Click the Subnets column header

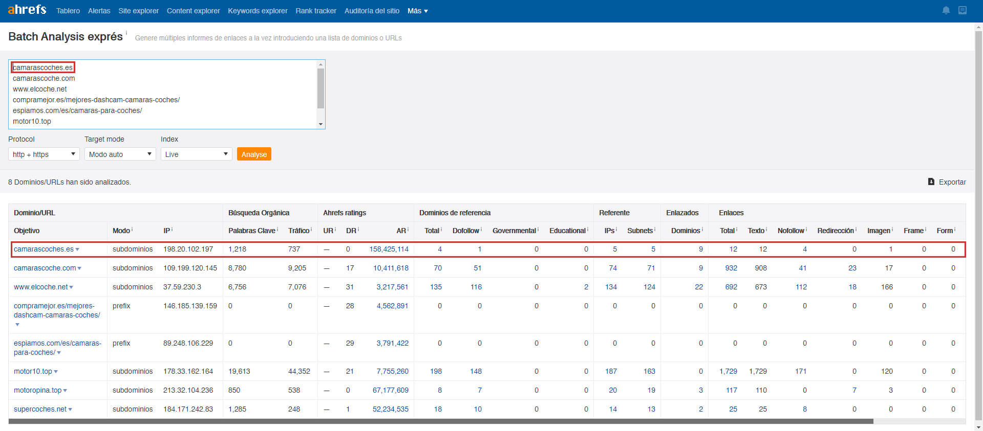pos(640,231)
